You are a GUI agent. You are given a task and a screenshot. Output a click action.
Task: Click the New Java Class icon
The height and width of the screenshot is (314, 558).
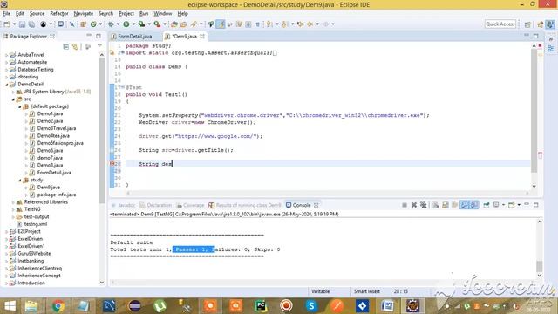[93, 24]
